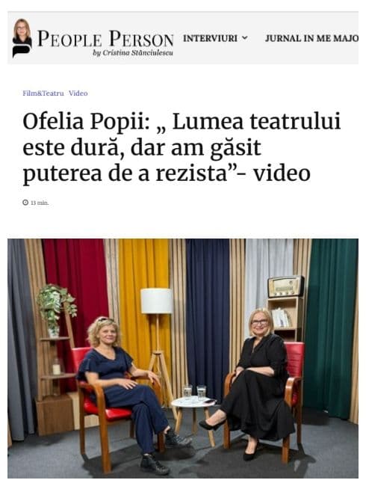The height and width of the screenshot is (486, 366).
Task: Click the yellow curtain in the photo
Action: pyautogui.click(x=144, y=298)
